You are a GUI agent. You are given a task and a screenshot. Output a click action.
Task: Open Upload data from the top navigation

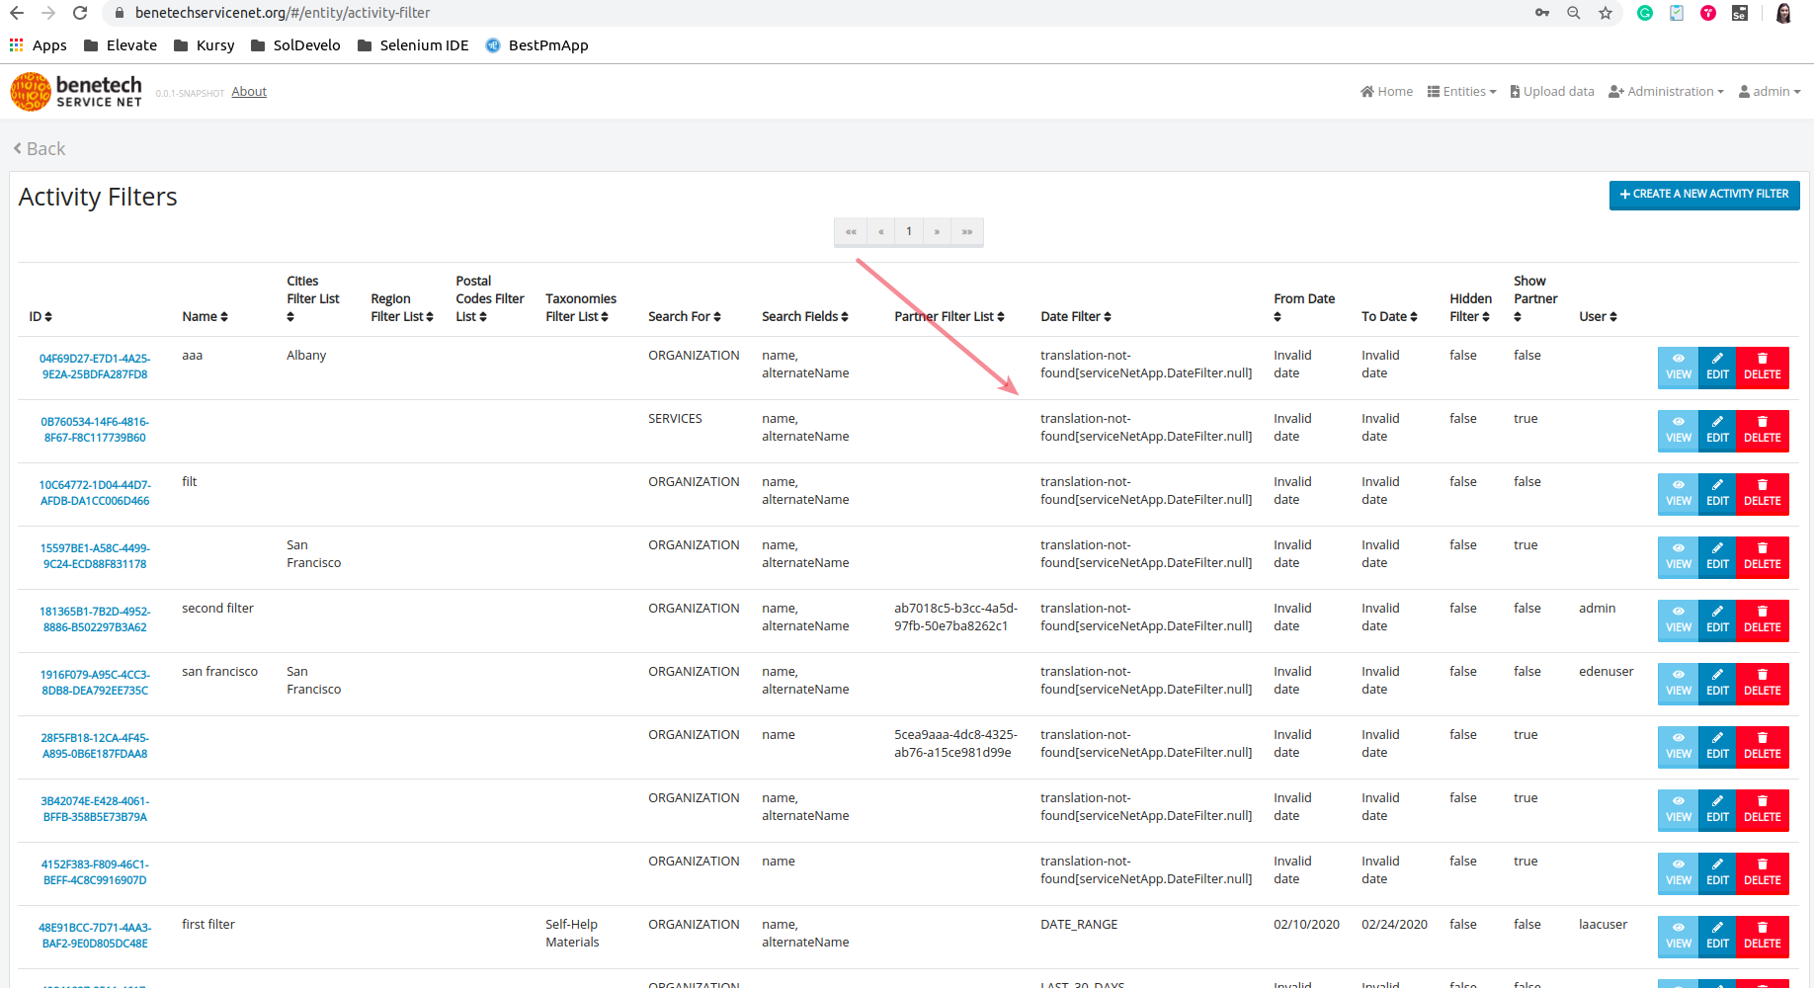pos(1551,91)
